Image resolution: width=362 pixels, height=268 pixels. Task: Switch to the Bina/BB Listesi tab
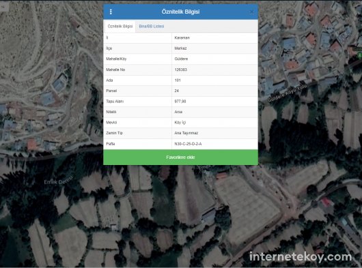[152, 27]
